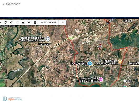Click the Çapraz Çay river label
The height and width of the screenshot is (104, 139).
(x=18, y=70)
